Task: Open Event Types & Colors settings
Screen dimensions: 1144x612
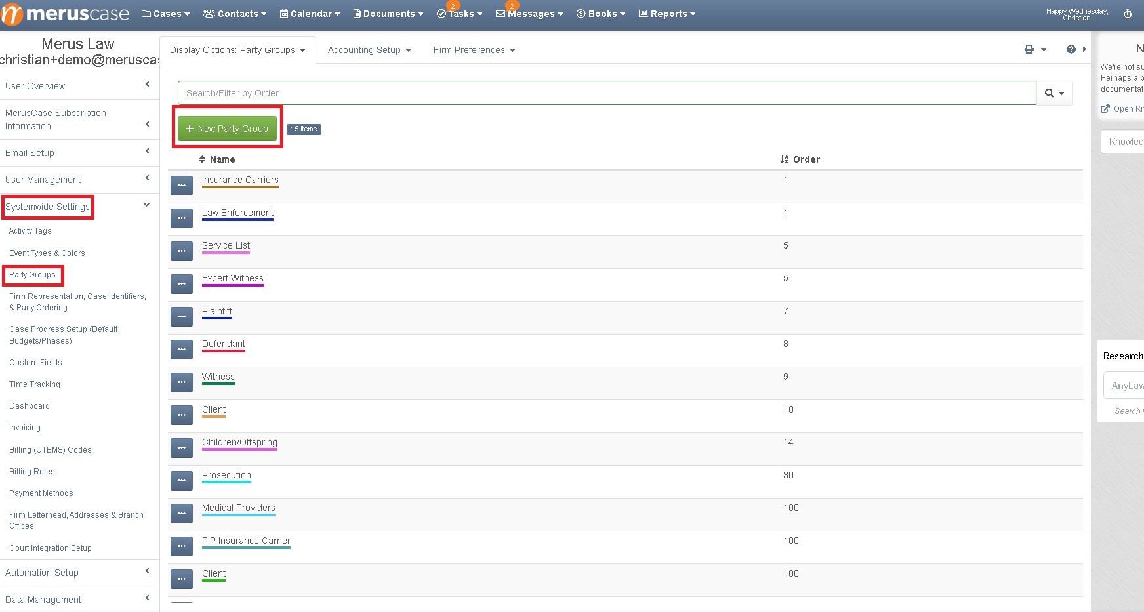Action: [47, 253]
